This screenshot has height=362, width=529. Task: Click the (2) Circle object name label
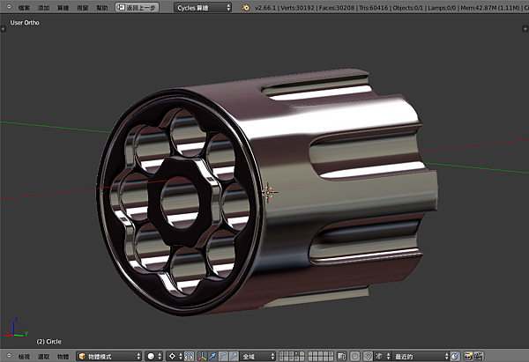pyautogui.click(x=48, y=342)
